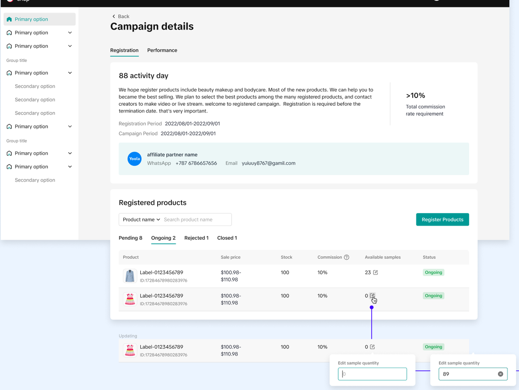Select the highlighted Primary option home icon
519x390 pixels.
pos(9,19)
